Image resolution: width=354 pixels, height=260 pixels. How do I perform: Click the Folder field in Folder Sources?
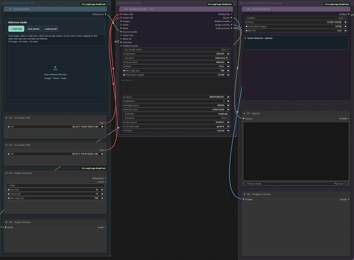tap(55, 186)
